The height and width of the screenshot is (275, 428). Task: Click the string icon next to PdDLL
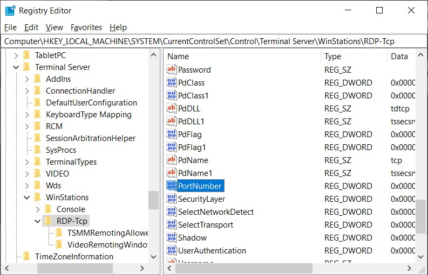171,109
